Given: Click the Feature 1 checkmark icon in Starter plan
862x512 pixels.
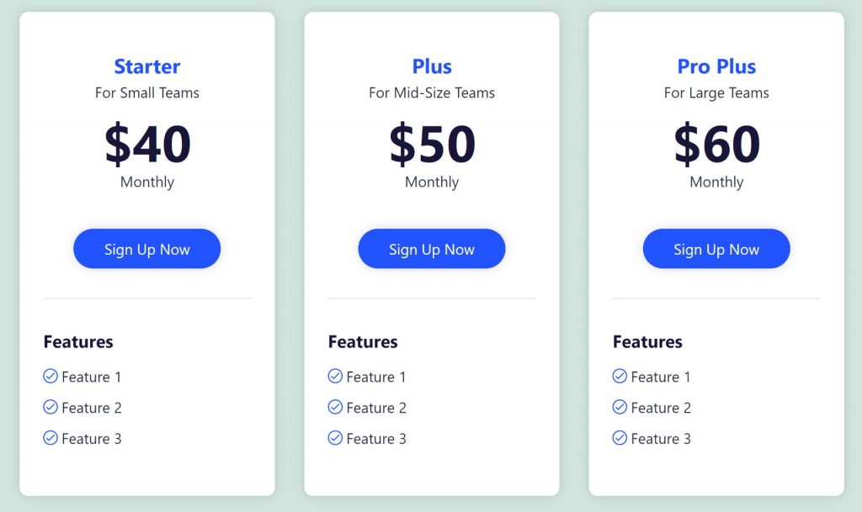Looking at the screenshot, I should (51, 376).
